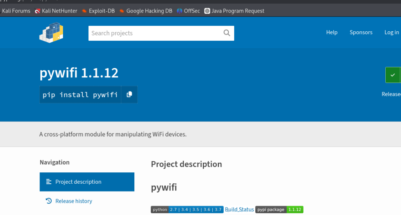The height and width of the screenshot is (215, 401).
Task: Click the python versions badge
Action: 187,210
